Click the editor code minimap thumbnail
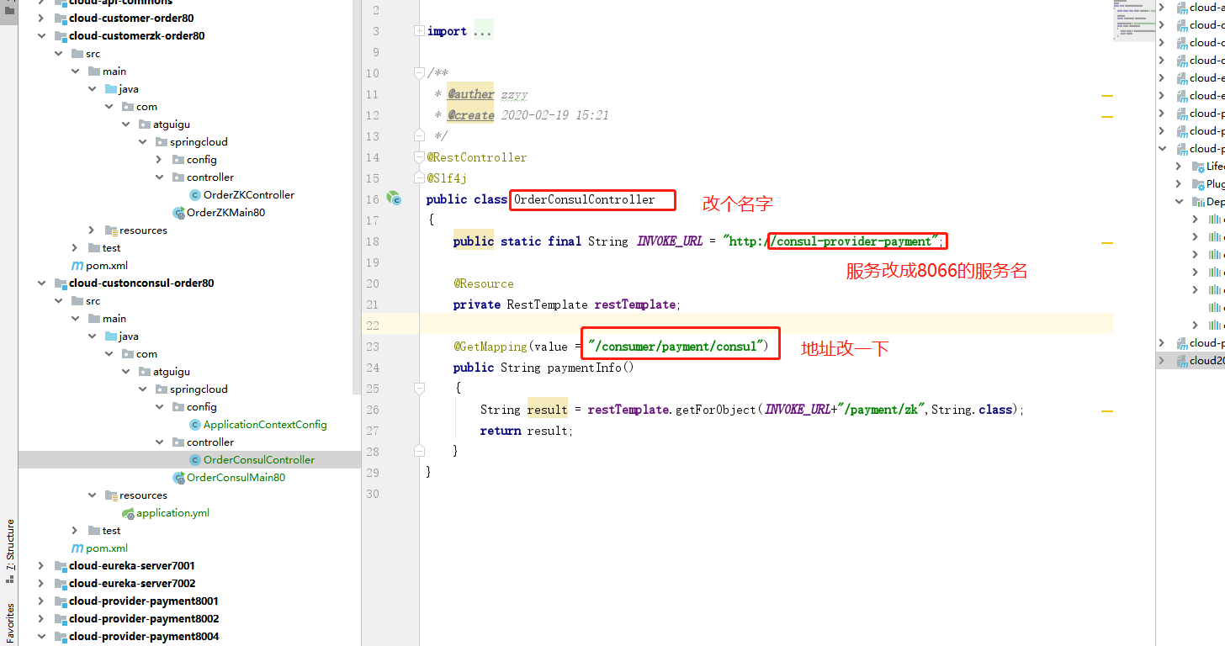This screenshot has width=1225, height=646. (x=1133, y=20)
